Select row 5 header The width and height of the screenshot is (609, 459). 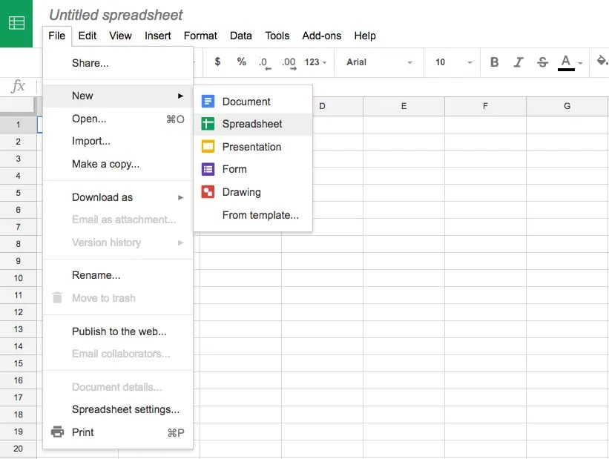19,193
